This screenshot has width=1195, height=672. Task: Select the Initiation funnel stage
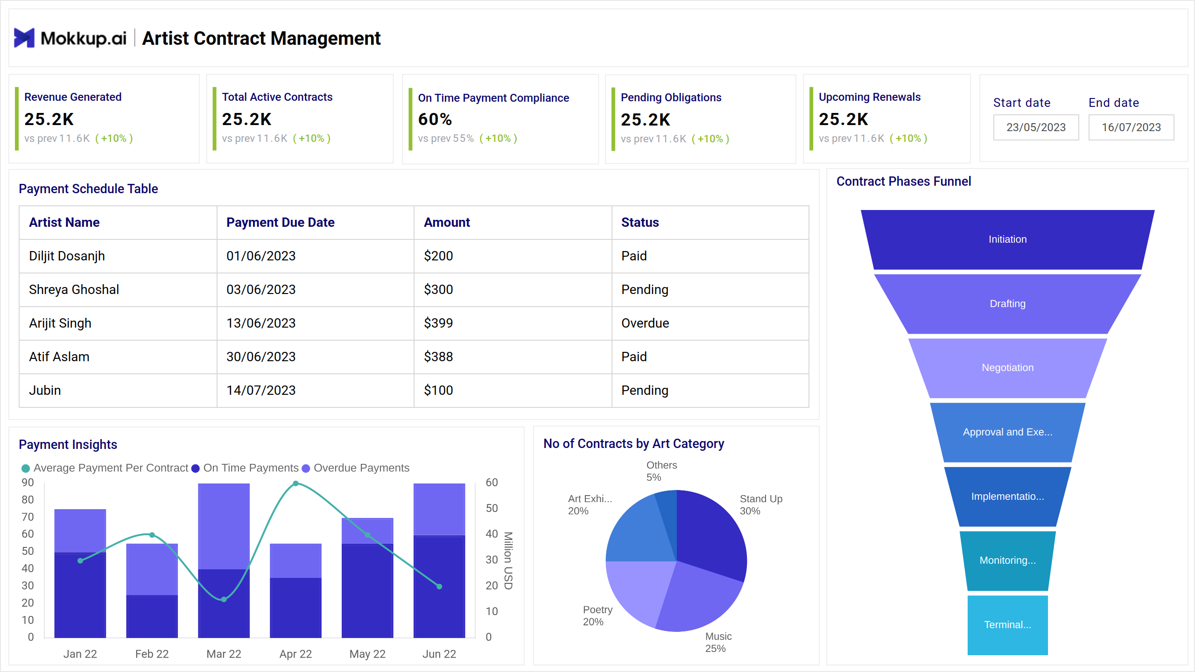1008,239
